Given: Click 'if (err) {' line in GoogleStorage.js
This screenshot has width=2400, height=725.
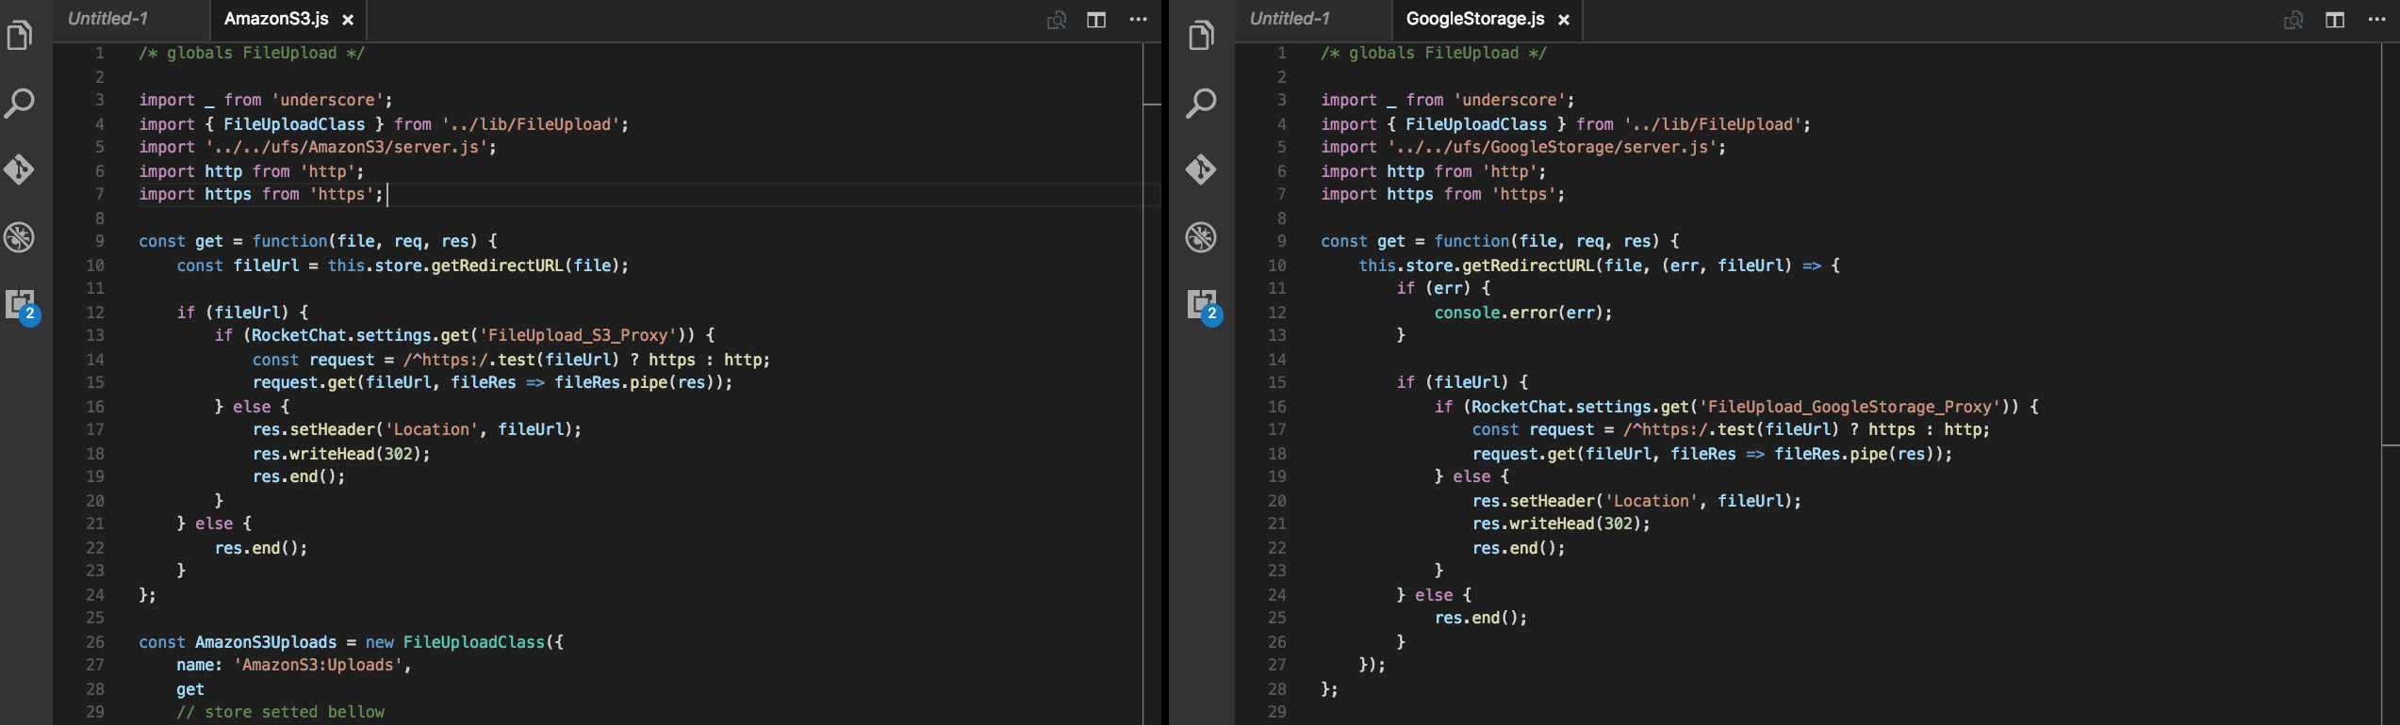Looking at the screenshot, I should 1443,288.
